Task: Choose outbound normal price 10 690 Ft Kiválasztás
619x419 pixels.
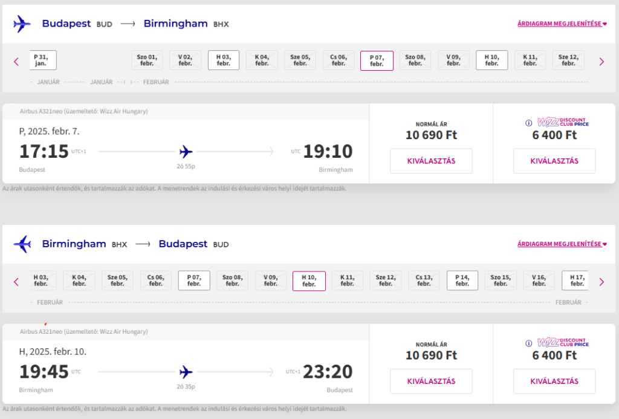Action: pos(431,161)
